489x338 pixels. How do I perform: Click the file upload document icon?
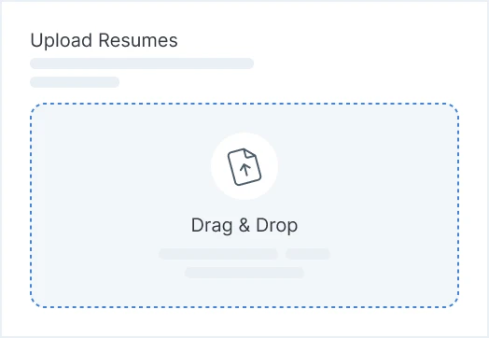pos(244,166)
